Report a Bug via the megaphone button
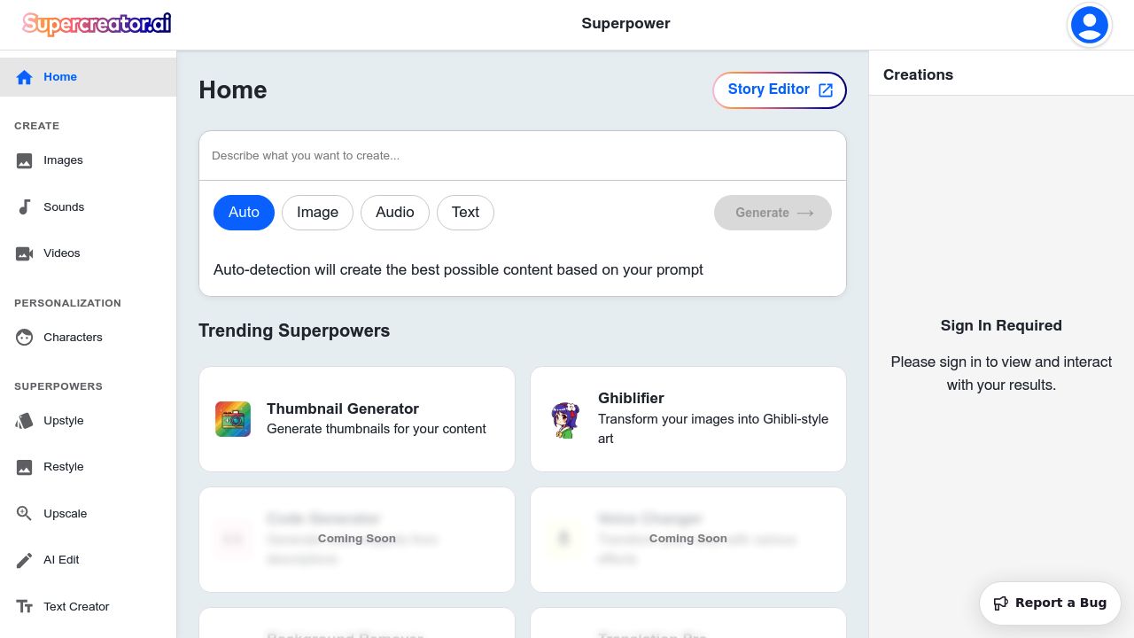This screenshot has height=638, width=1134. coord(1050,603)
